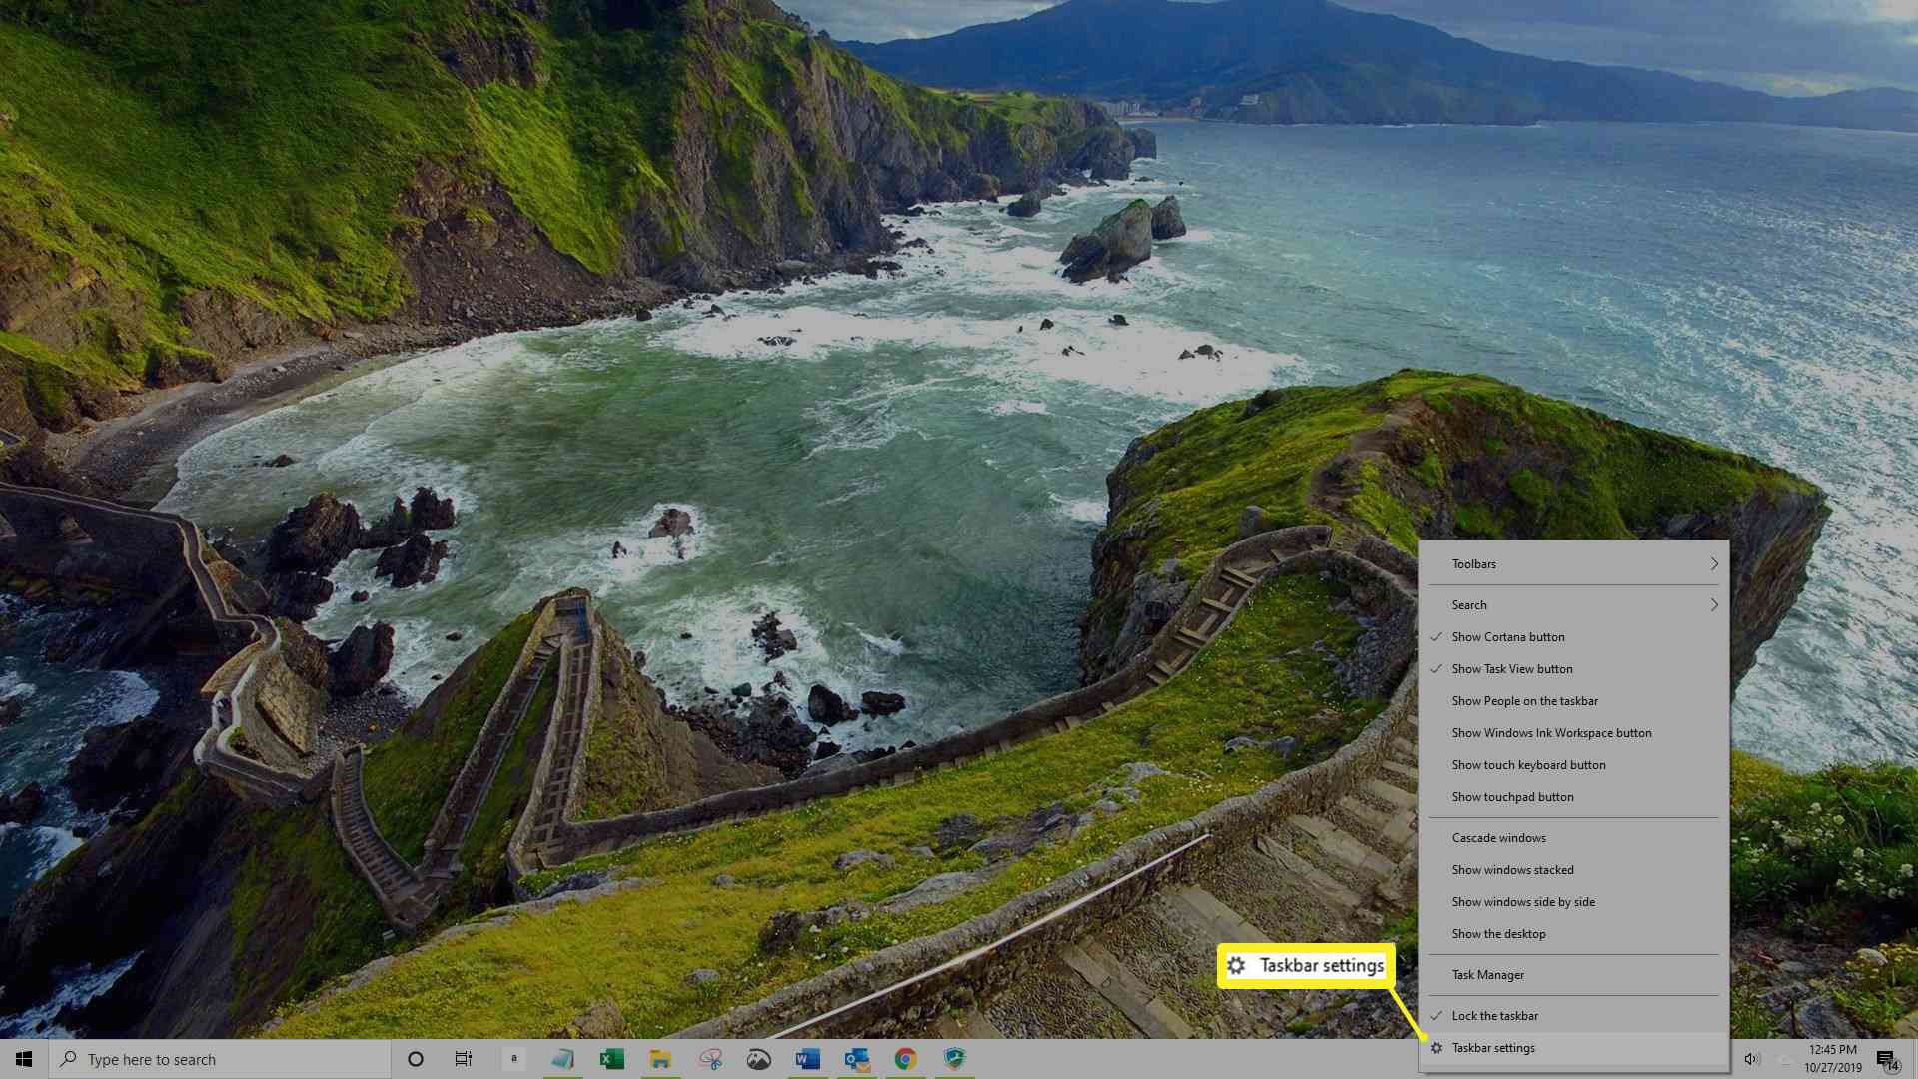Image resolution: width=1918 pixels, height=1079 pixels.
Task: Select Show the desktop
Action: pyautogui.click(x=1573, y=934)
